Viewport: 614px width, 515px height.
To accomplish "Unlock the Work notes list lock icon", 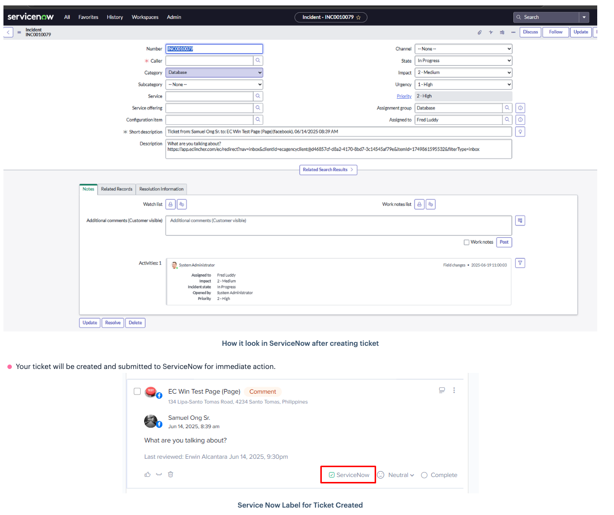I will point(420,204).
